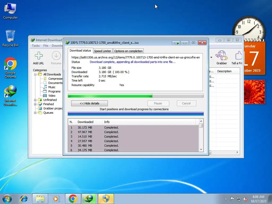Select the Video category icon
The height and width of the screenshot is (204, 272).
pos(45,96)
